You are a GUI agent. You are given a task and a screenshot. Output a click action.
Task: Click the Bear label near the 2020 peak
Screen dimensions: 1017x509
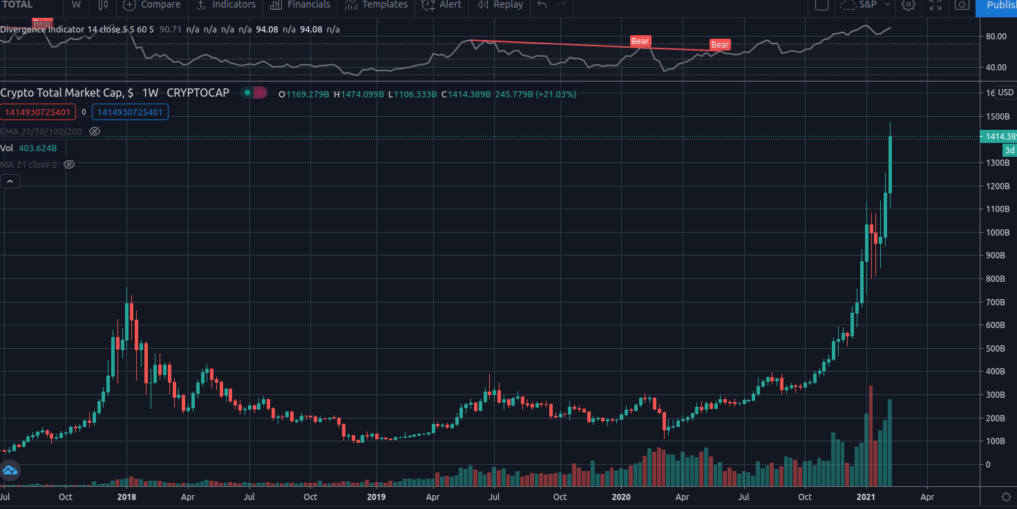click(640, 41)
